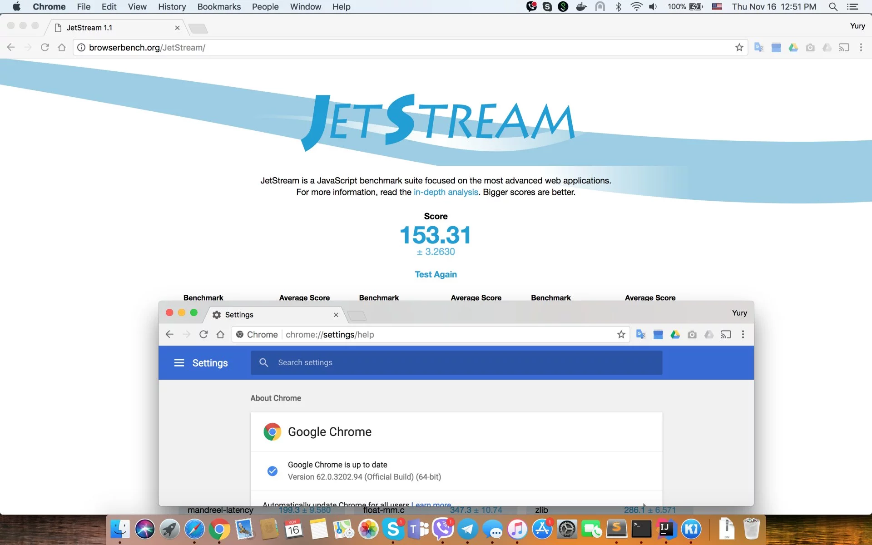Open Cast icon in JetStream window toolbar
Screen dimensions: 872x545
click(x=844, y=47)
